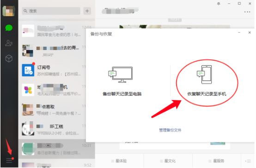This screenshot has width=256, height=168.
Task: Pin the main window with the pin icon
Action: tap(219, 4)
